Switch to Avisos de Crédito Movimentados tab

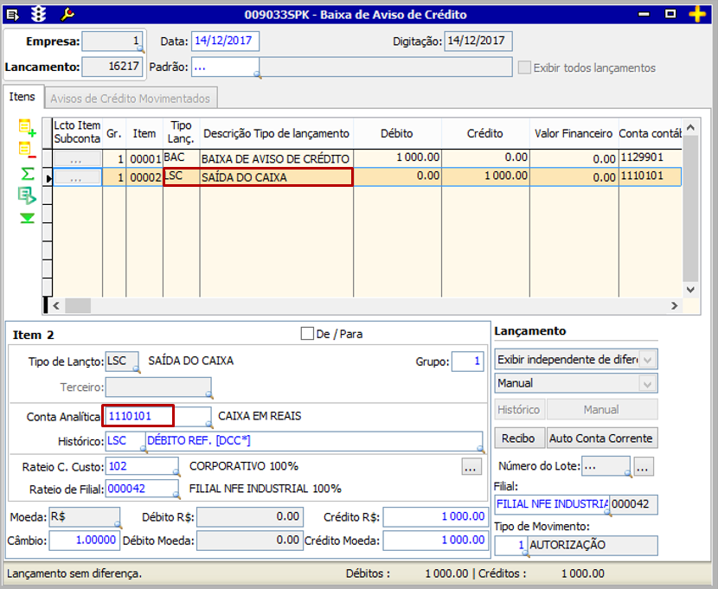(x=129, y=98)
